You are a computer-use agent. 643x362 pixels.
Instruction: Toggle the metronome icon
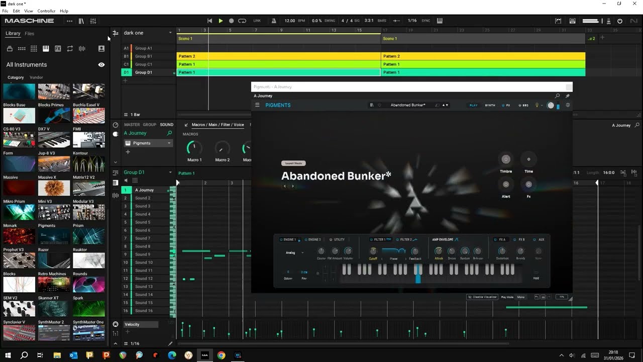(x=274, y=21)
